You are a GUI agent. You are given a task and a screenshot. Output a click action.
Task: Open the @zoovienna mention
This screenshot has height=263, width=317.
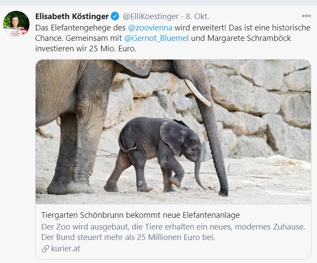[150, 28]
